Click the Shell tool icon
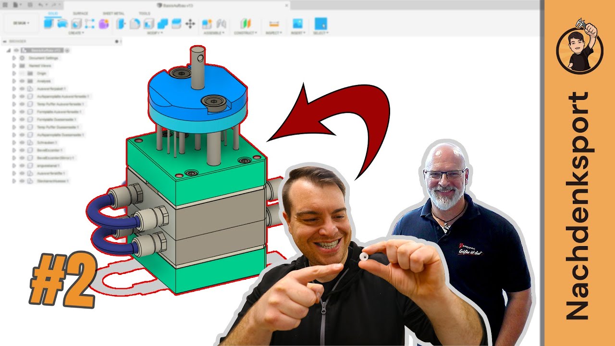 (149, 23)
